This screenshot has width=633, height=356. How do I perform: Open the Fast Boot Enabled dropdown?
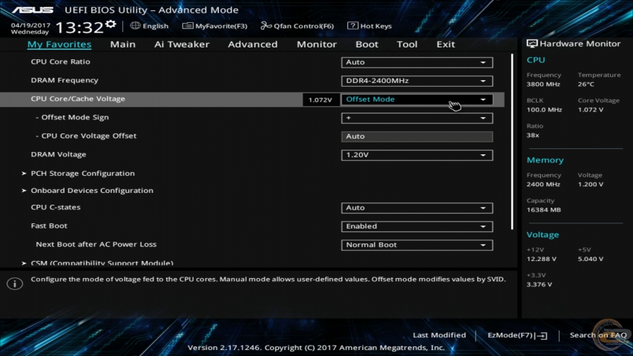tap(417, 226)
